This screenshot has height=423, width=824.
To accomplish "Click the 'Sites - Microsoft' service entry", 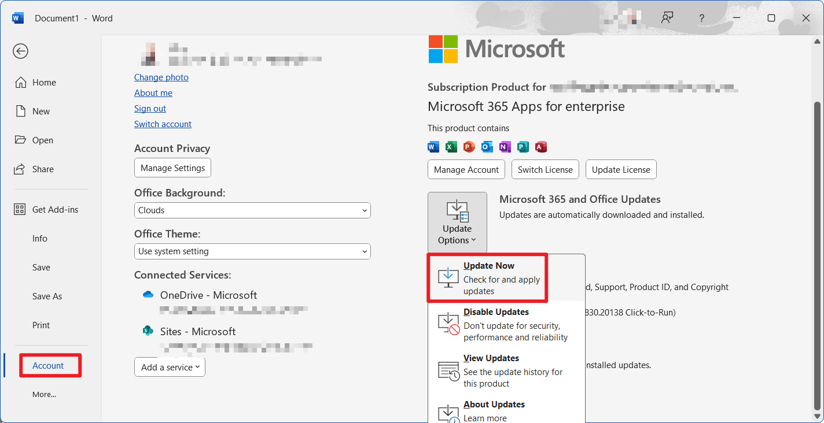I will 197,332.
